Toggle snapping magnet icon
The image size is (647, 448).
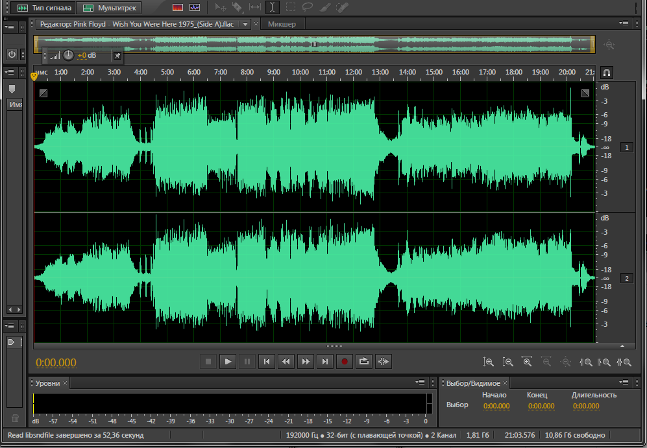click(606, 73)
